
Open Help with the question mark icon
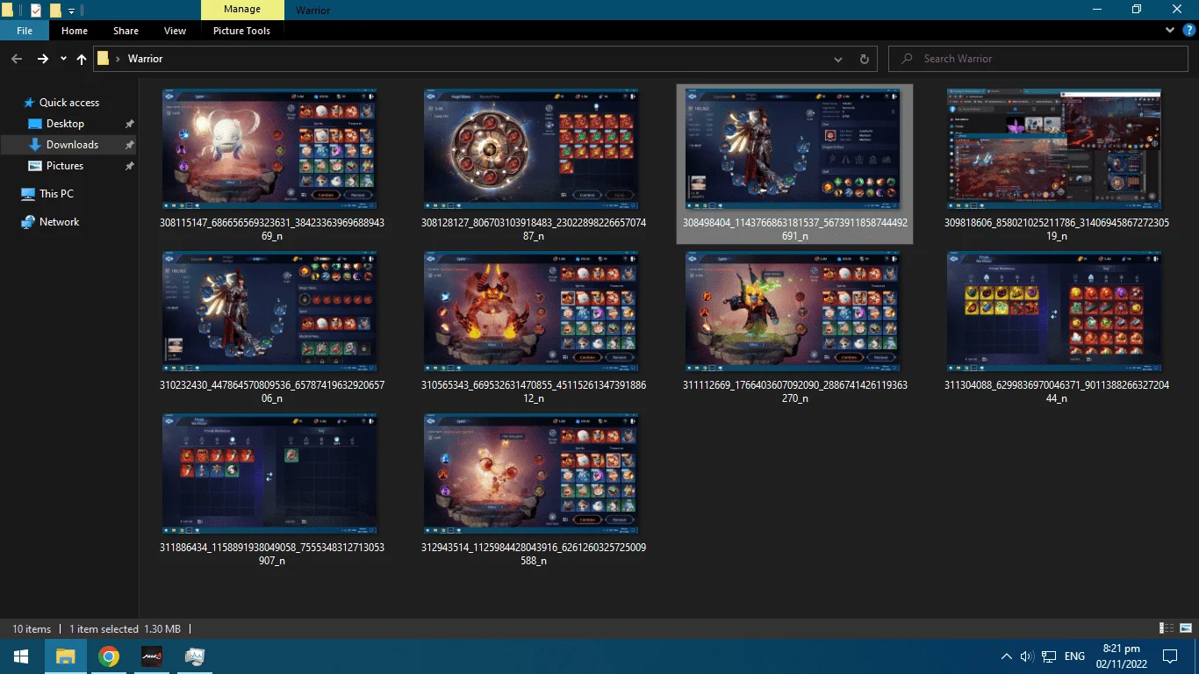point(1189,30)
